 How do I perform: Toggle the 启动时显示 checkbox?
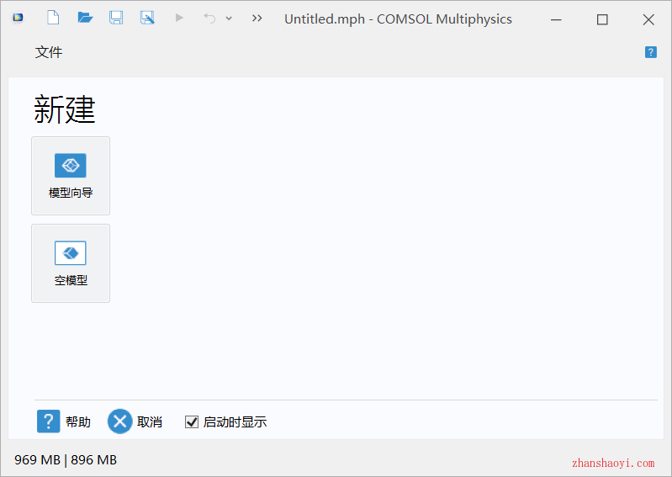pos(192,421)
